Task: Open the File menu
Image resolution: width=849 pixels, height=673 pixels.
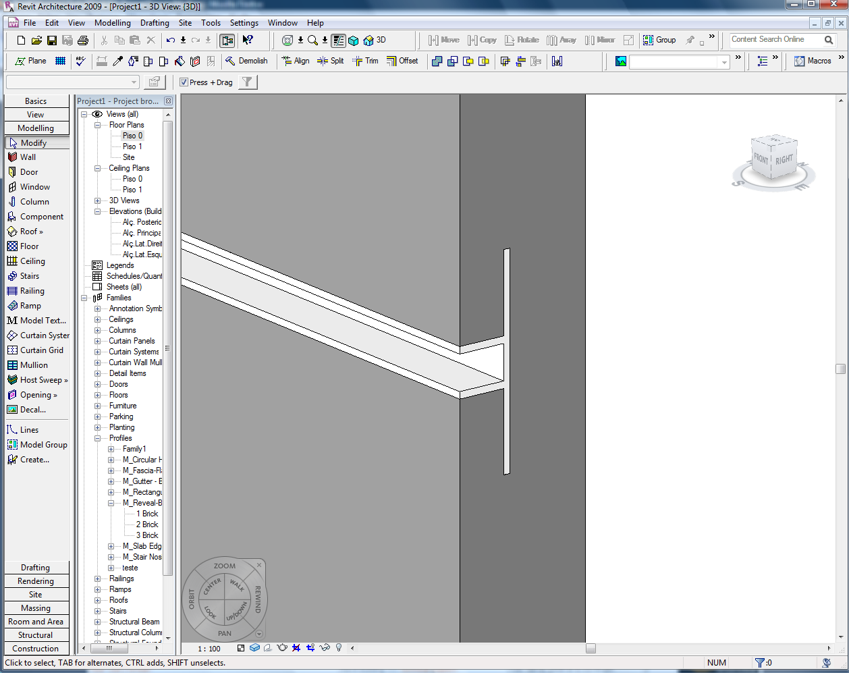Action: tap(30, 23)
